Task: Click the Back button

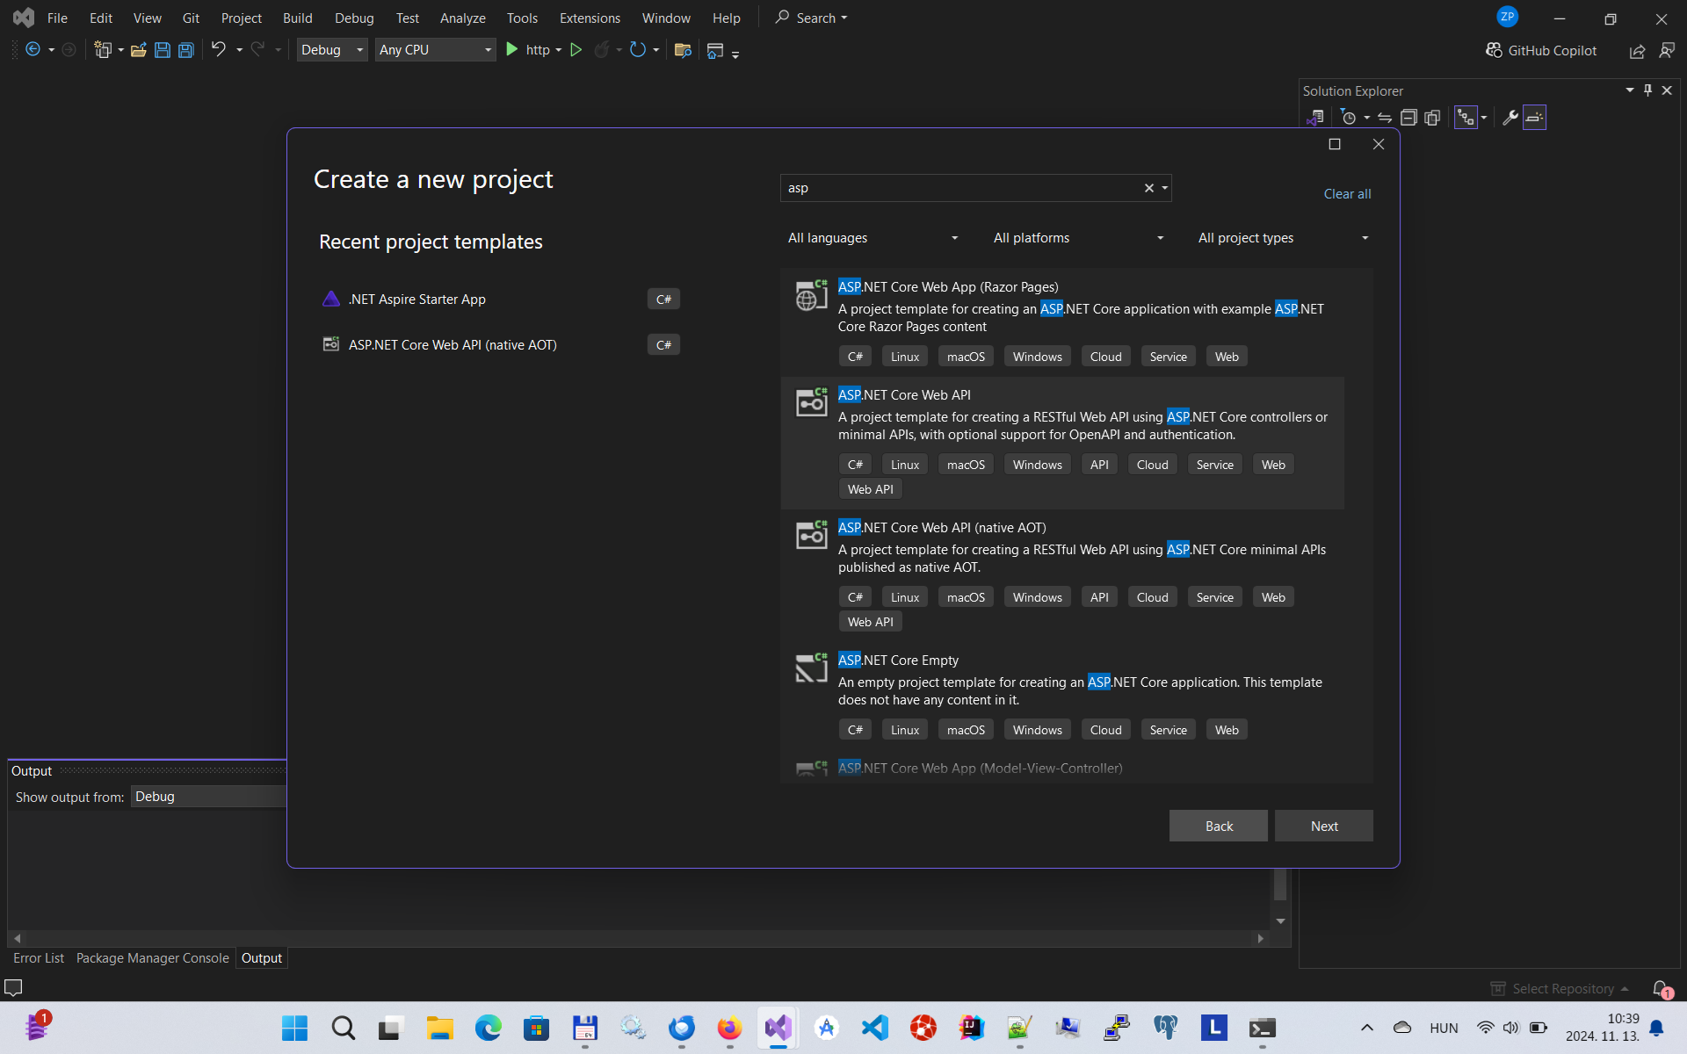Action: coord(1219,826)
